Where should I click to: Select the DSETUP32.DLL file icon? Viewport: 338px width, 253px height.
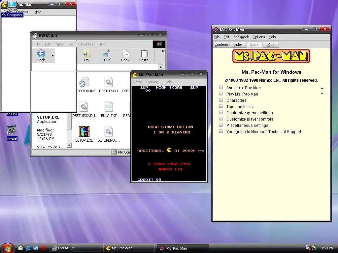[84, 106]
